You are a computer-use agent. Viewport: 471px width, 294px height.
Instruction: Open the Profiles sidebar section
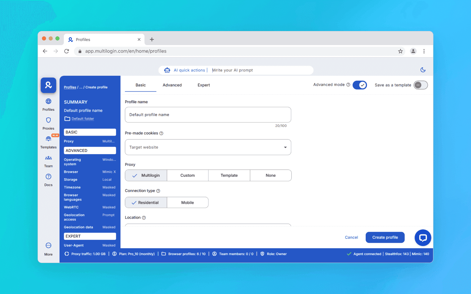pyautogui.click(x=48, y=105)
